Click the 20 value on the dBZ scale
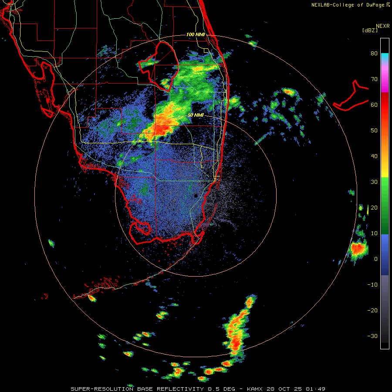The height and width of the screenshot is (392, 392). click(374, 207)
